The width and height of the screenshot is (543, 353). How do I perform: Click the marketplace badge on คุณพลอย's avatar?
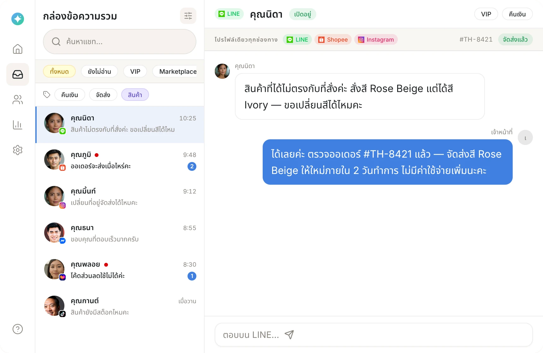[x=63, y=277]
